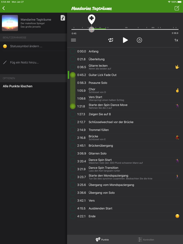Tap the Kontrollen sliders icon

[x=140, y=240]
